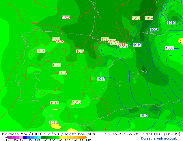Click the 1022 isobar label

point(56,39)
